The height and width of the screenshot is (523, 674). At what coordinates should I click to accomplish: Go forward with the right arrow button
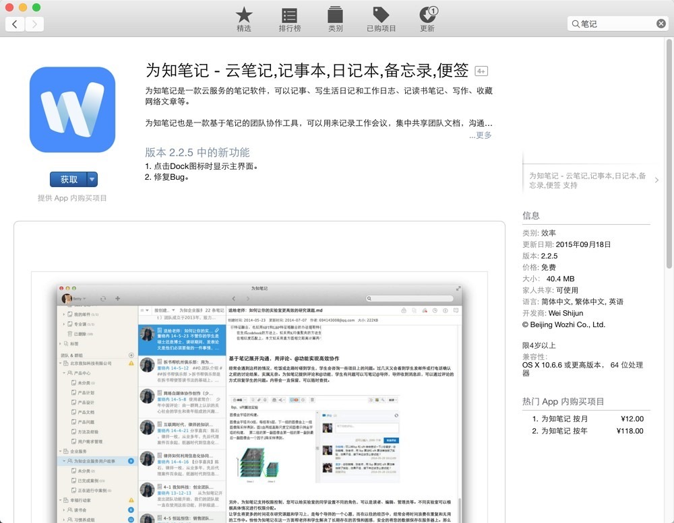pyautogui.click(x=34, y=24)
